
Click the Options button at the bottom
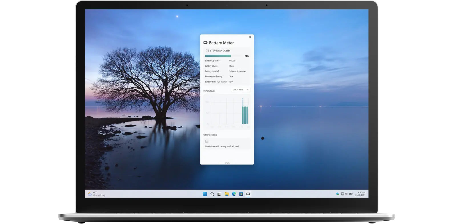coord(227,163)
